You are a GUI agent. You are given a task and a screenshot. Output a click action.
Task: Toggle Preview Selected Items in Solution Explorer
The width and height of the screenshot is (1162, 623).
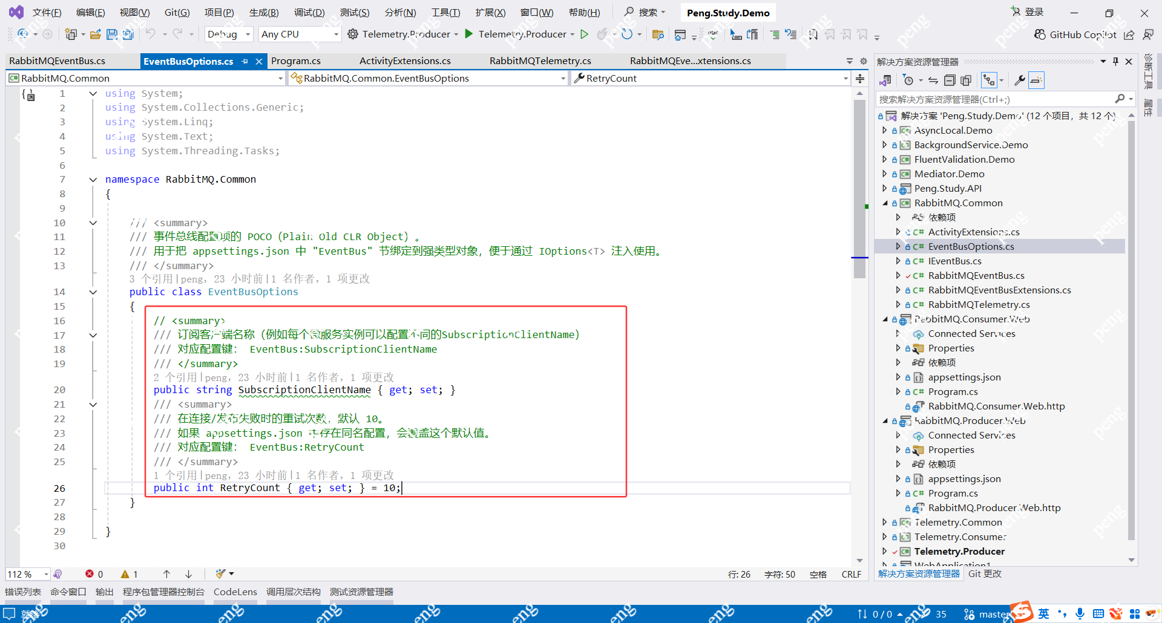(1037, 80)
